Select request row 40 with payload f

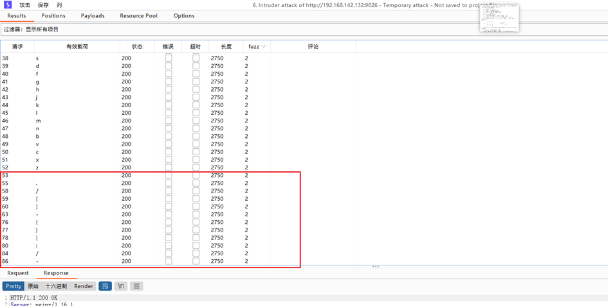point(178,74)
